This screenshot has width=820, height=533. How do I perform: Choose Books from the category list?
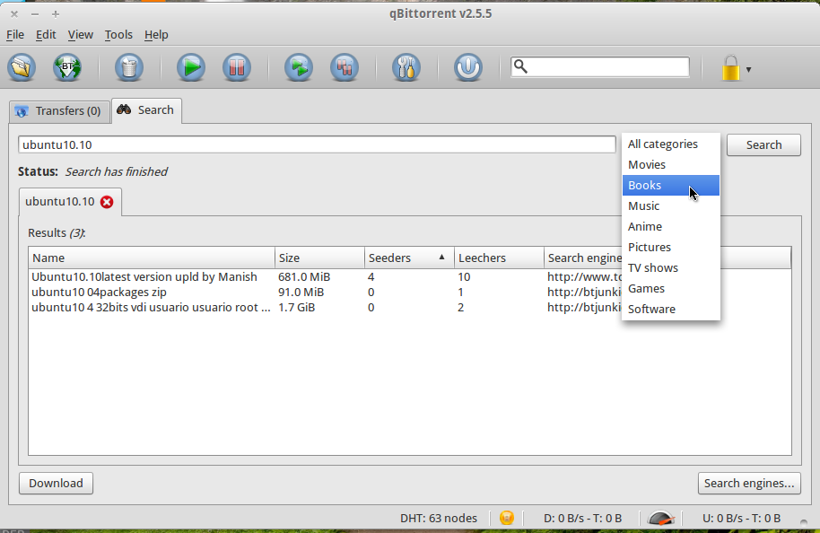[671, 185]
